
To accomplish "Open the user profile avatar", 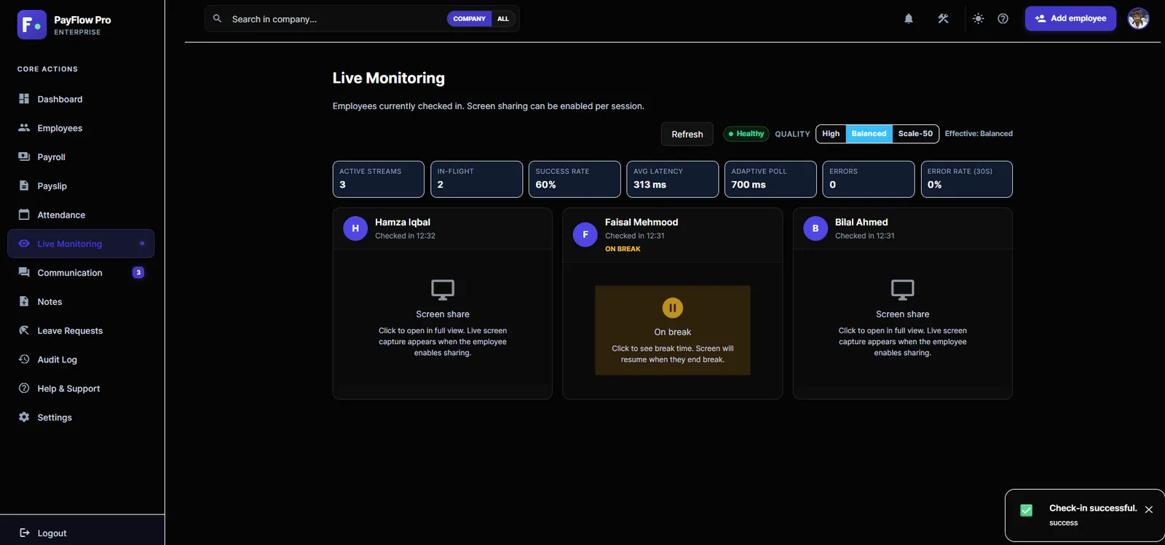I will coord(1138,19).
